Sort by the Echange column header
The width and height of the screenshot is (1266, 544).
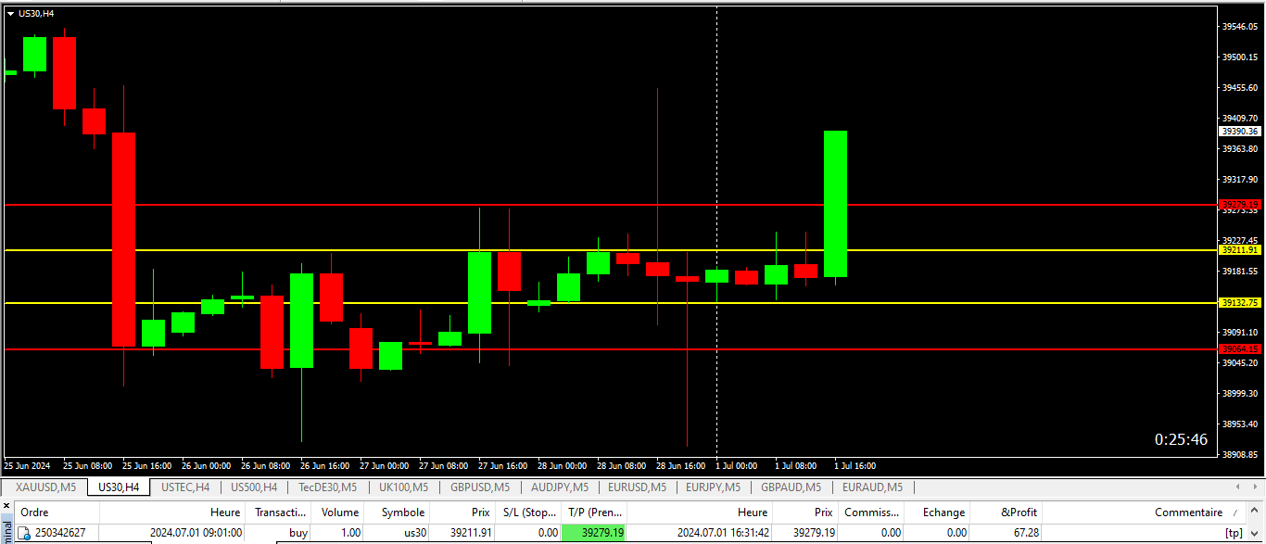point(938,512)
